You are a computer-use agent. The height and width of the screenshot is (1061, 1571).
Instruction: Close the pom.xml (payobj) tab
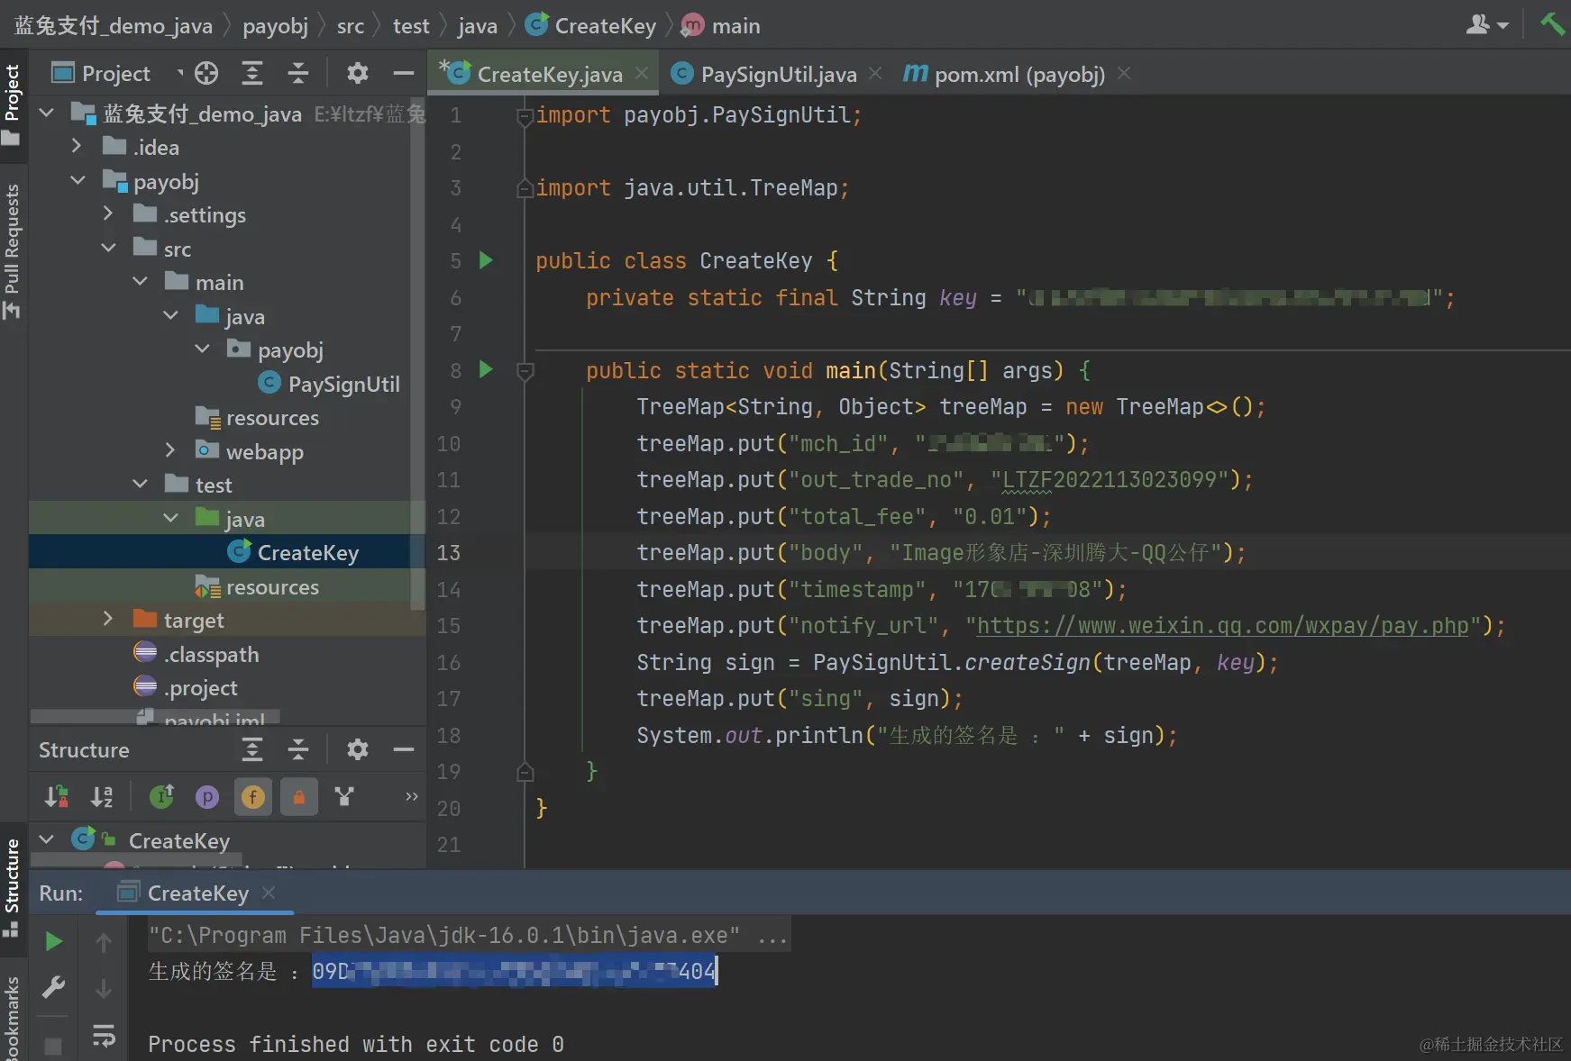pos(1124,73)
